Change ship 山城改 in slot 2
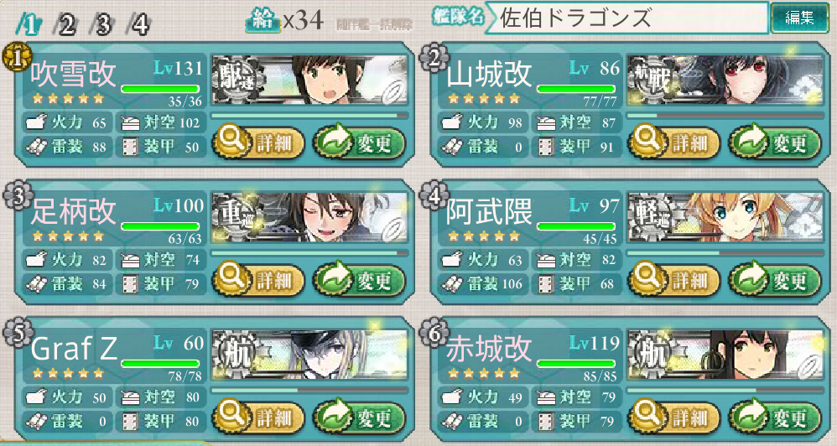Image resolution: width=837 pixels, height=446 pixels. pos(775,143)
